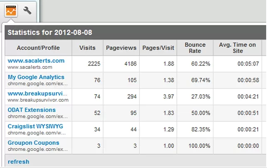This screenshot has height=168, width=267.
Task: Select the 00:00:00 time cell
Action: point(248,146)
